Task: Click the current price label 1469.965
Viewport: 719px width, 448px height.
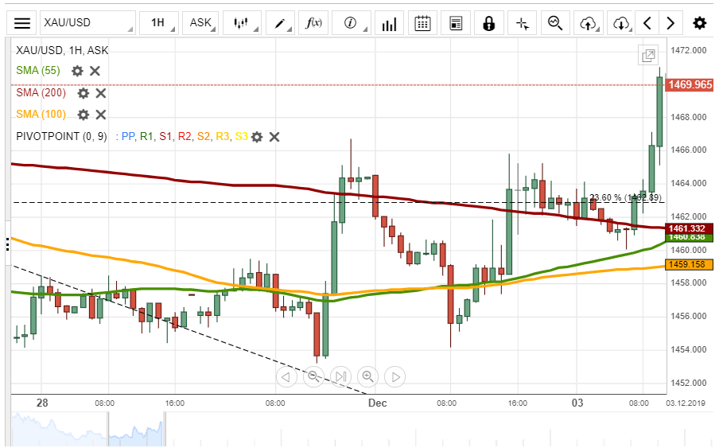Action: 690,85
